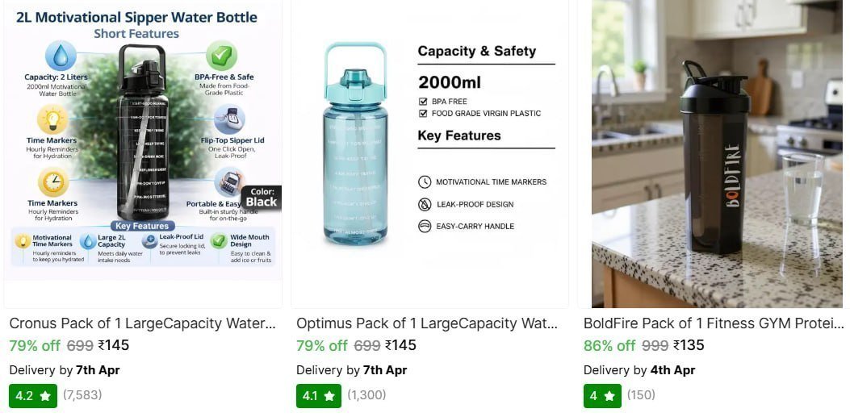Click the 4.1 star rating badge

(318, 396)
